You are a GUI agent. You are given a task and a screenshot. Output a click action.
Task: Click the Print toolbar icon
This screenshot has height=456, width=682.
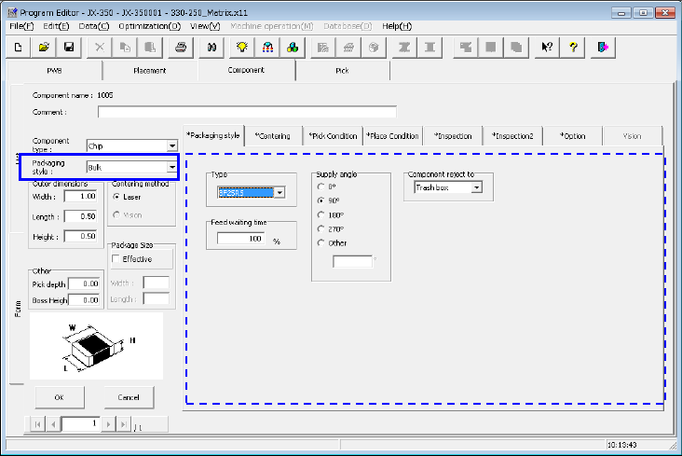point(181,47)
